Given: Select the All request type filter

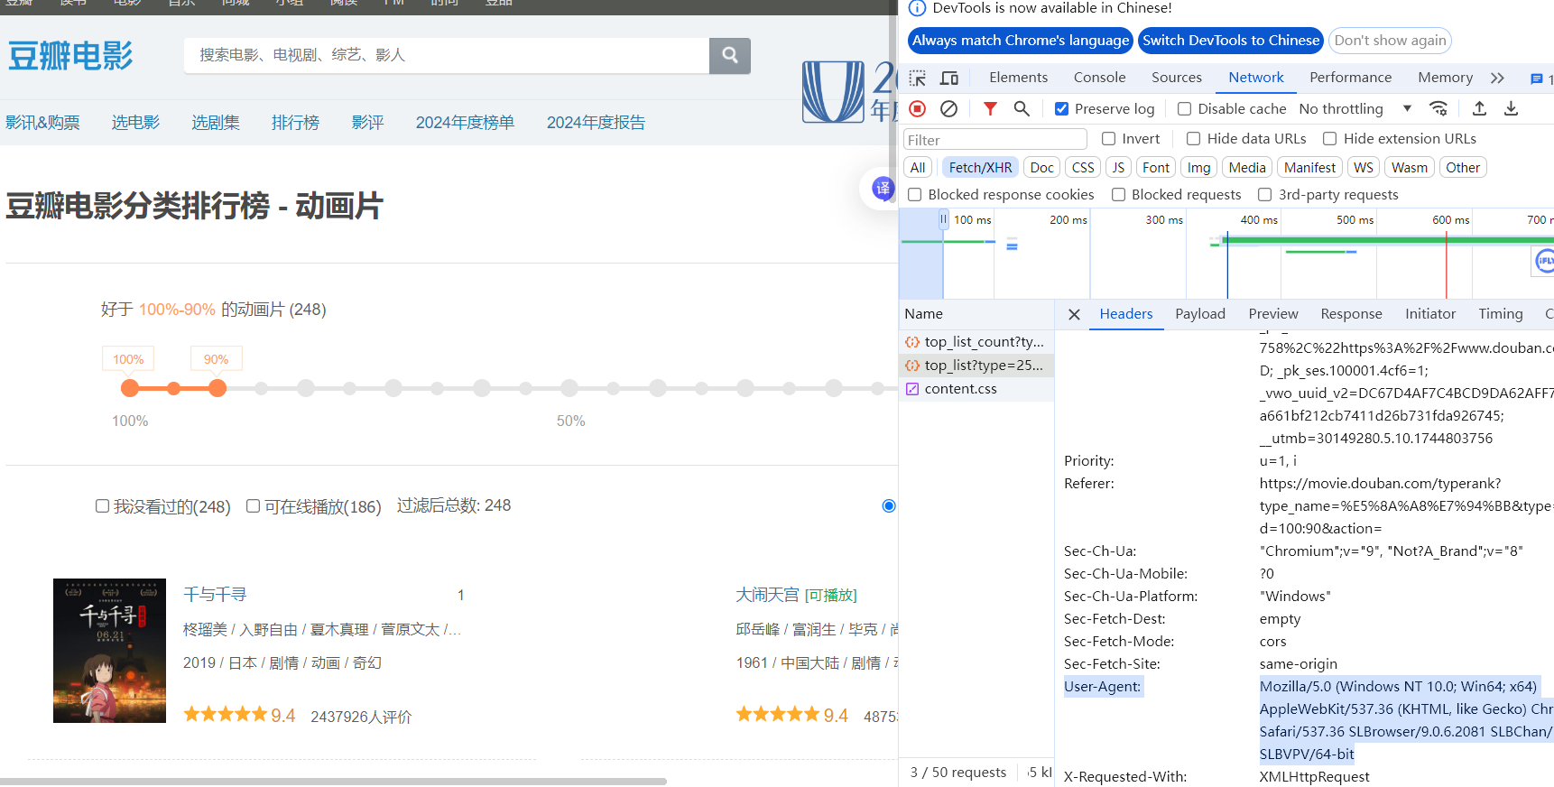Looking at the screenshot, I should (x=918, y=168).
